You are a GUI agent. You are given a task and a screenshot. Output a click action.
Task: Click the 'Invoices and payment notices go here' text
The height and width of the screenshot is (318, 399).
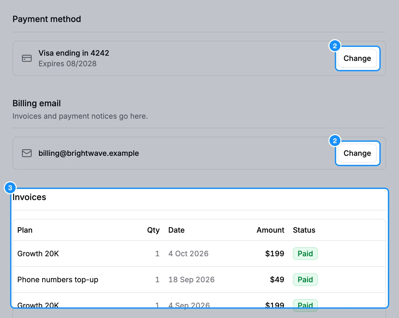coord(80,116)
